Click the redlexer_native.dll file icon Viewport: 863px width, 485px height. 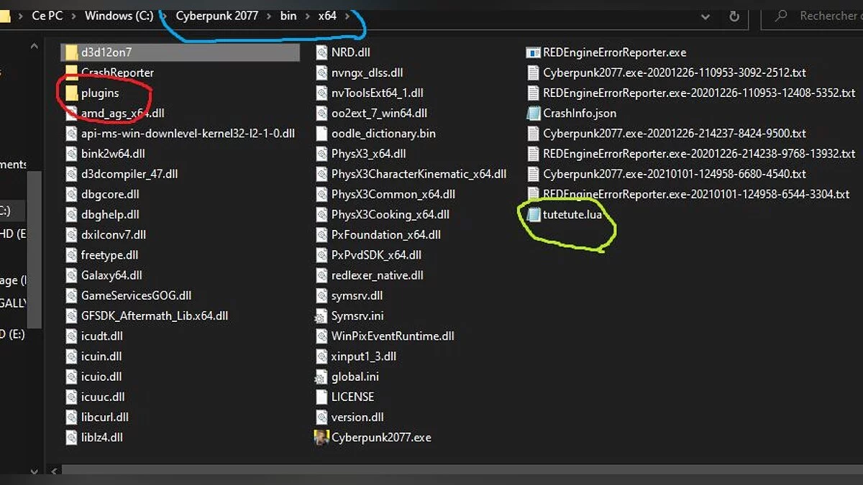(321, 275)
